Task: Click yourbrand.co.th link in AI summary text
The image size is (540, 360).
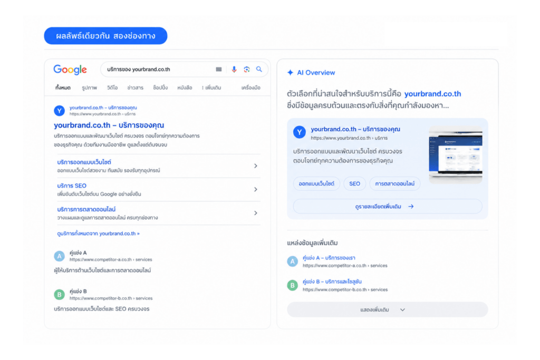Action: tap(432, 94)
